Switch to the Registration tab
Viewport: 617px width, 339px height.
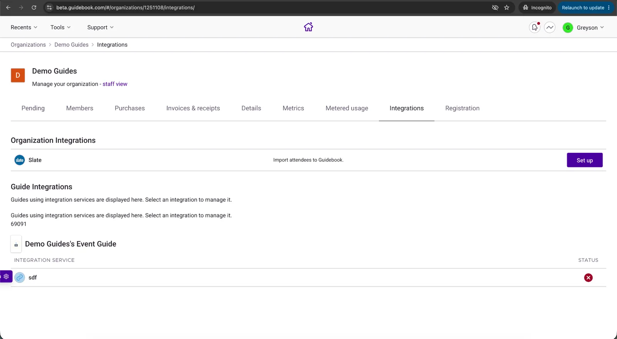point(462,108)
